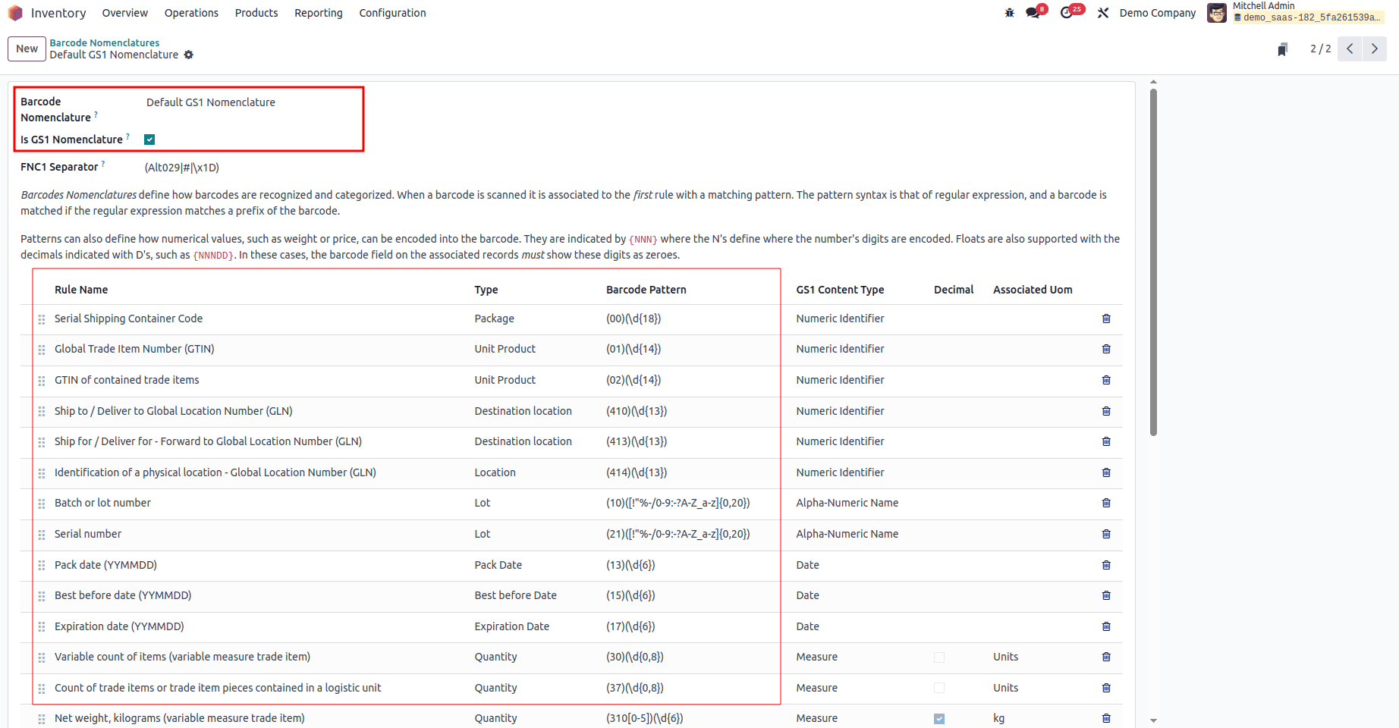
Task: Open the Mitchell Admin user avatar menu
Action: point(1217,13)
